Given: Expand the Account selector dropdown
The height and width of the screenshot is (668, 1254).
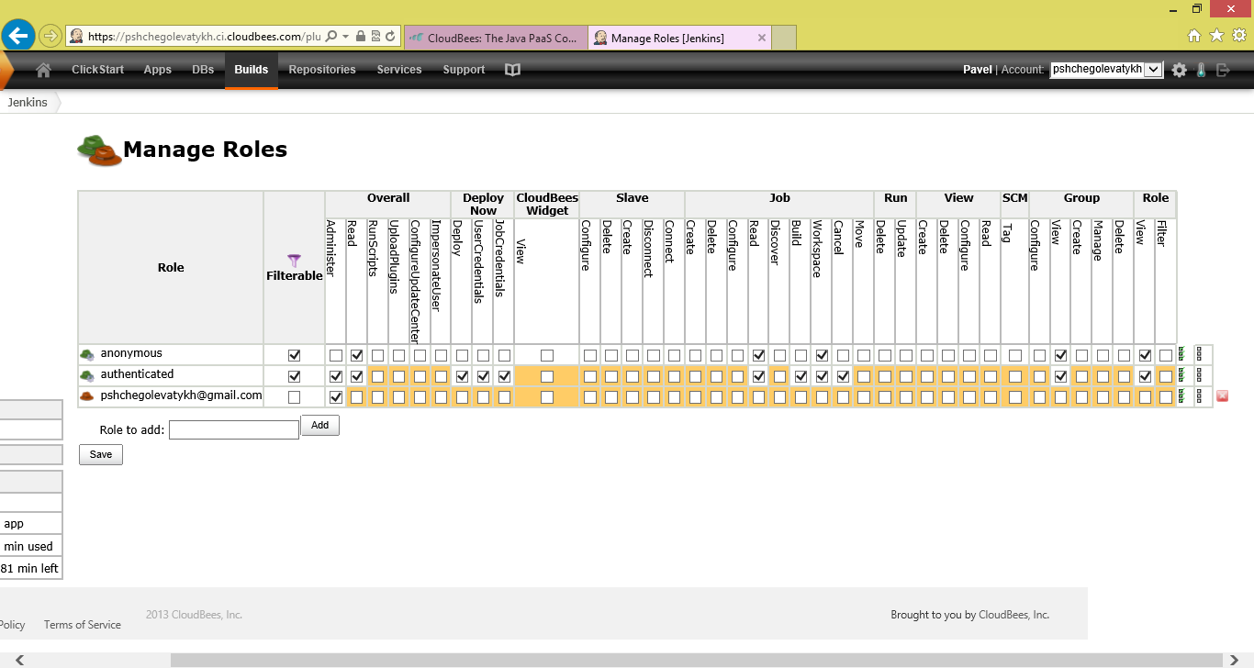Looking at the screenshot, I should 1154,70.
